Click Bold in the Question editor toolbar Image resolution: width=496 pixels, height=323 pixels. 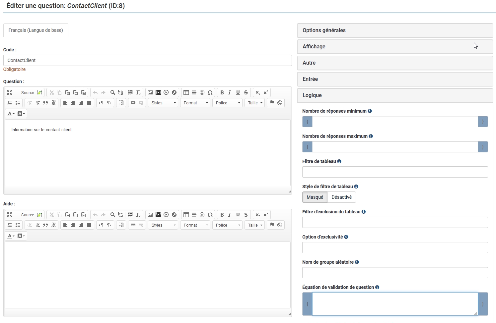point(222,93)
